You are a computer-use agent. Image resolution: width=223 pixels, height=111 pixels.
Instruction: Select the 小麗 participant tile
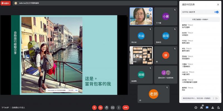[166, 16]
